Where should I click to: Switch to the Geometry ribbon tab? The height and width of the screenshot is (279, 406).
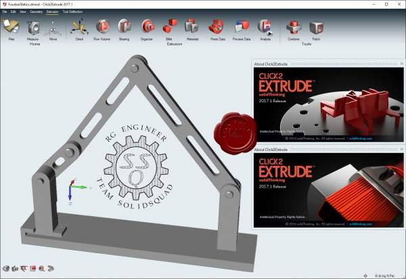point(36,12)
